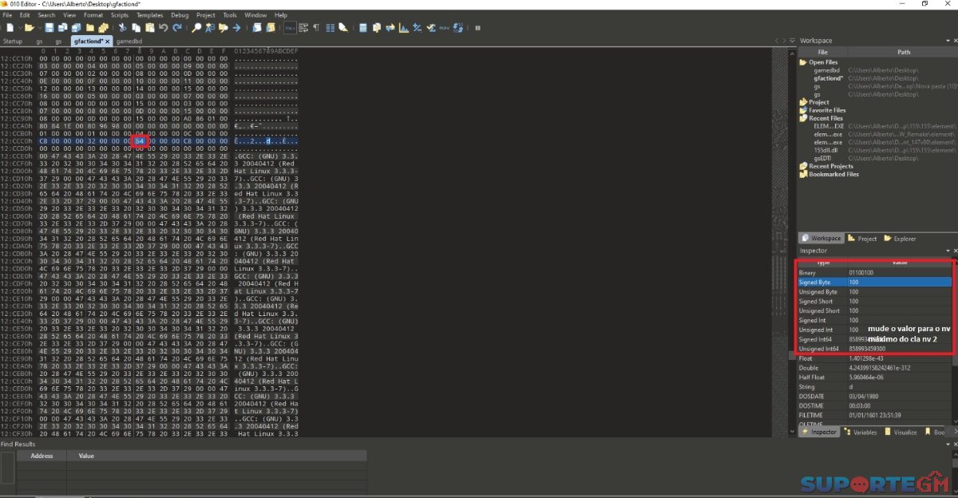Viewport: 958px width, 498px height.
Task: Select the highlighted hex byte 64
Action: [x=140, y=140]
